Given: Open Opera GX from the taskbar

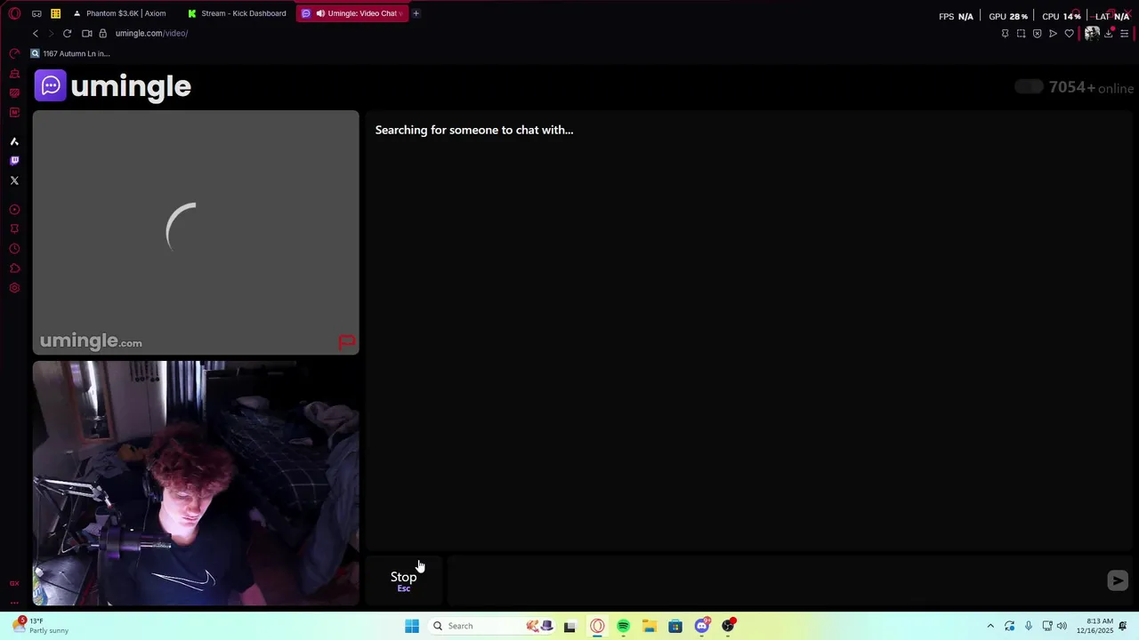Looking at the screenshot, I should [597, 626].
